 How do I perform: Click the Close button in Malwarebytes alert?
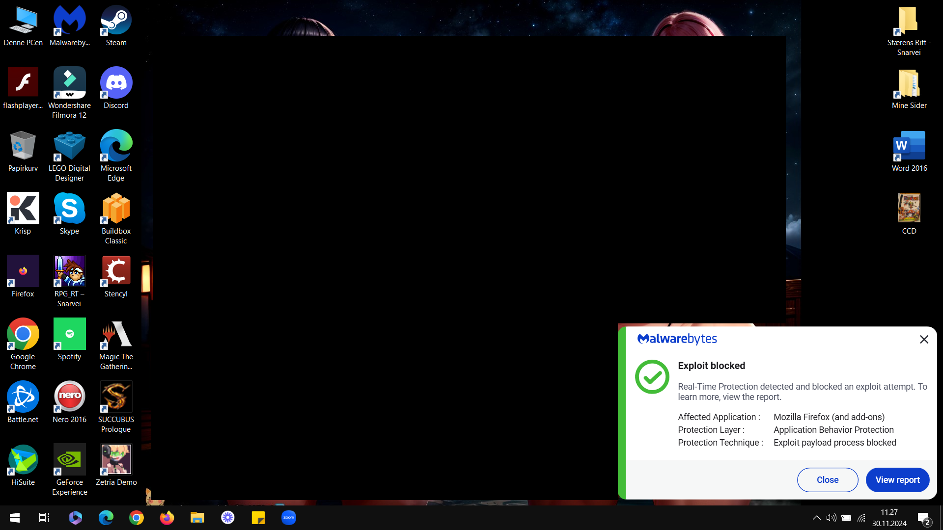[x=828, y=480]
